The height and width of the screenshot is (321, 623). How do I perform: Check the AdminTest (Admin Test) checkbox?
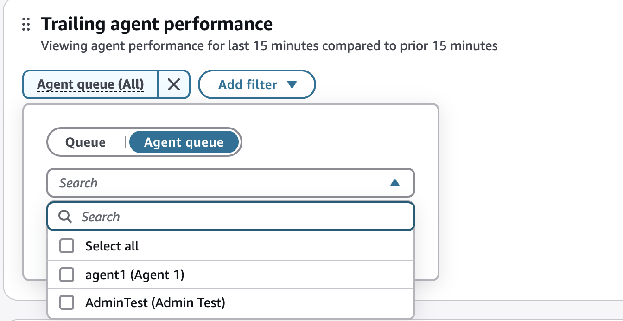point(67,303)
